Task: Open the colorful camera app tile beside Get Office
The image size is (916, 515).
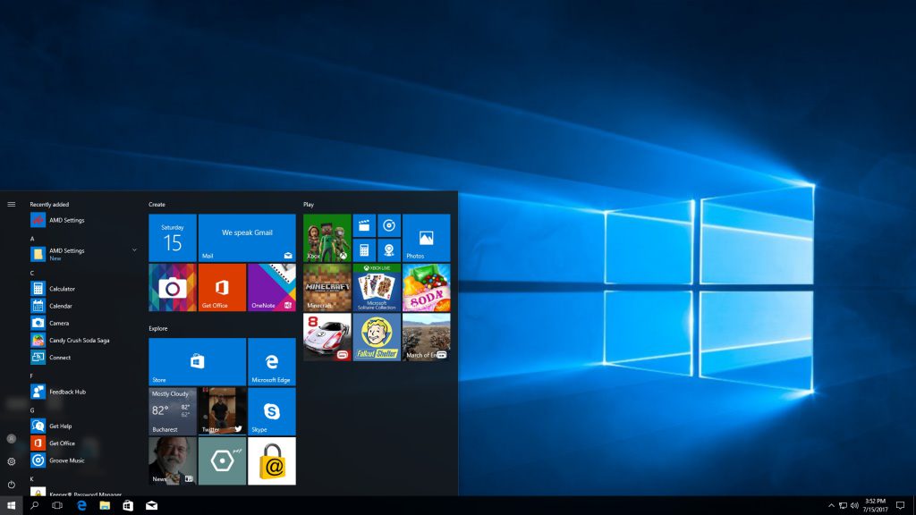Action: pos(173,287)
